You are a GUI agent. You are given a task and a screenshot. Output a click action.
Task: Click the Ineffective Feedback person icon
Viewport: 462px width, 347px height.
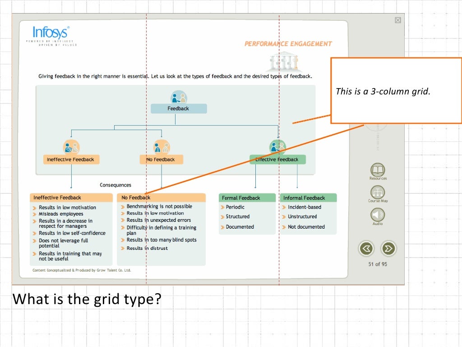click(71, 147)
